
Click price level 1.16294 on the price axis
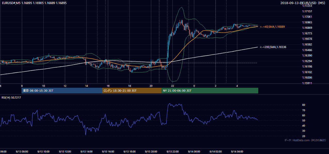307,61
